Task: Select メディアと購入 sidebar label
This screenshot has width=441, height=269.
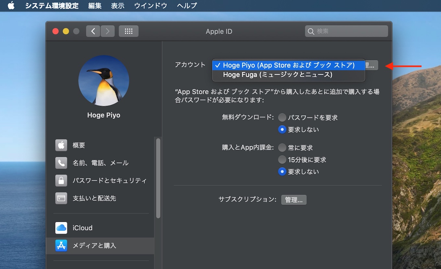Action: click(x=94, y=246)
